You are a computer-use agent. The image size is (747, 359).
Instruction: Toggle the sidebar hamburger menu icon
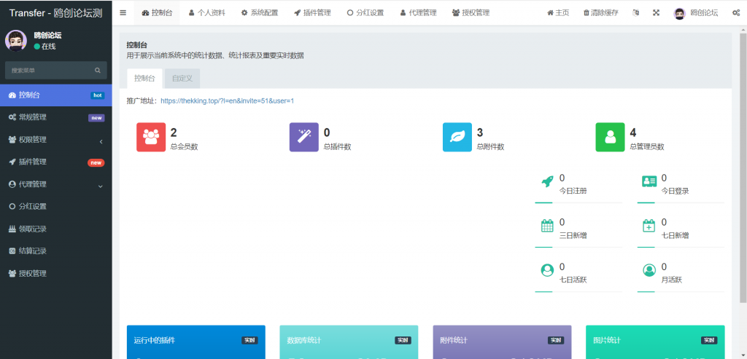[x=123, y=13]
